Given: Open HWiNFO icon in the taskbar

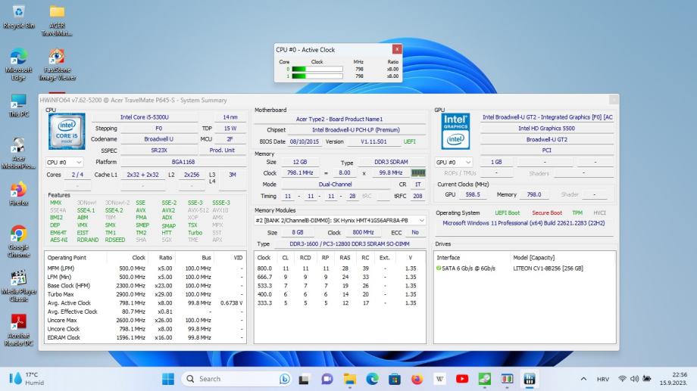Looking at the screenshot, I should click(530, 379).
